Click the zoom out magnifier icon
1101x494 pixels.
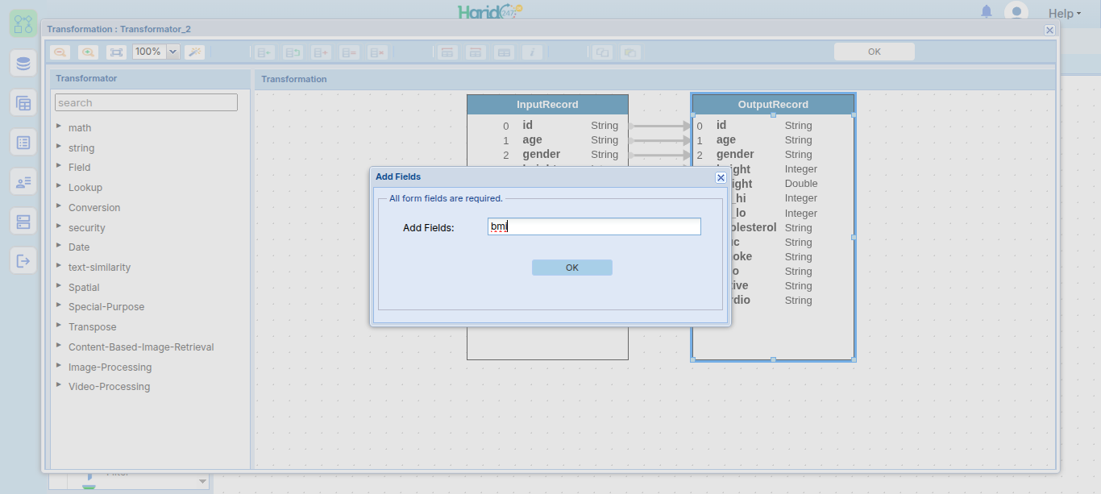pyautogui.click(x=60, y=52)
